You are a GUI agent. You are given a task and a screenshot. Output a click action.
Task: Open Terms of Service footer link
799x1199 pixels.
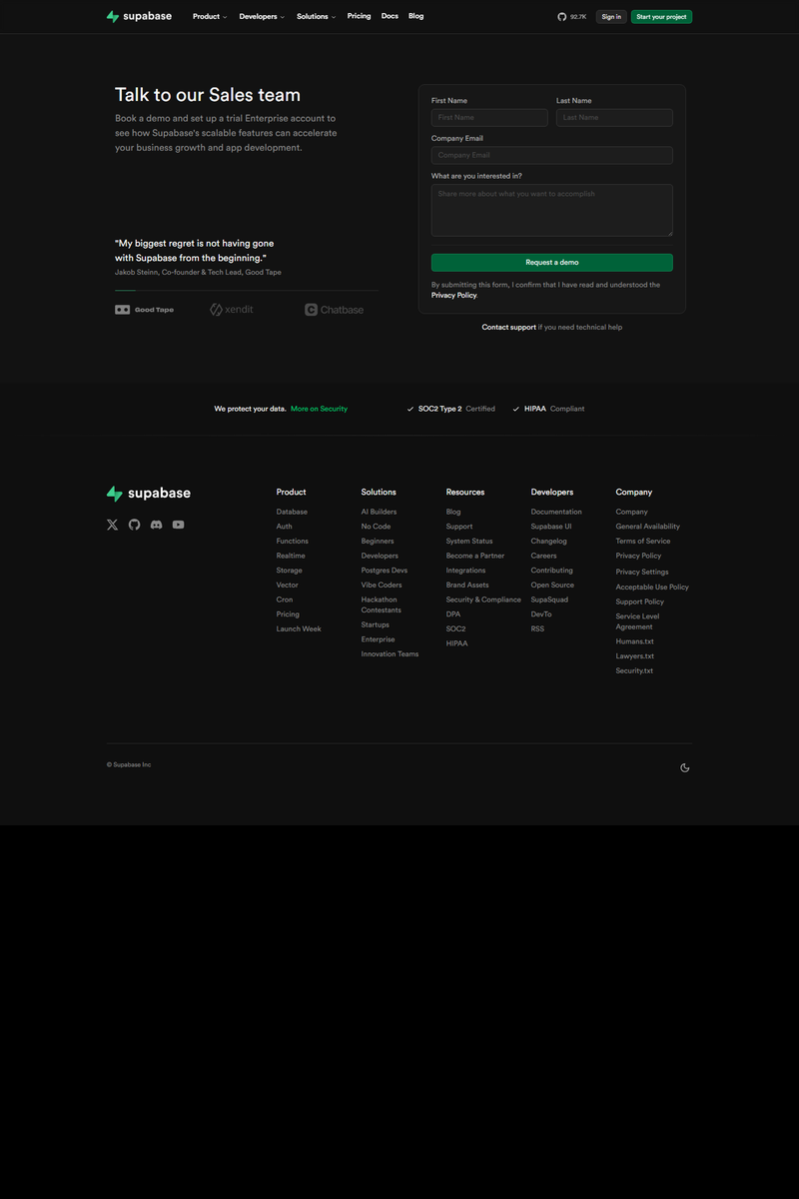pyautogui.click(x=643, y=542)
